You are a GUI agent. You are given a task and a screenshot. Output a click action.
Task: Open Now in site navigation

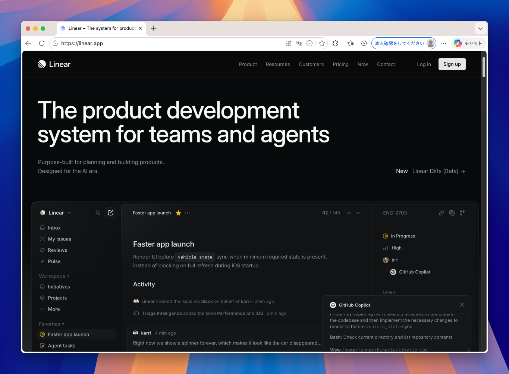[363, 64]
